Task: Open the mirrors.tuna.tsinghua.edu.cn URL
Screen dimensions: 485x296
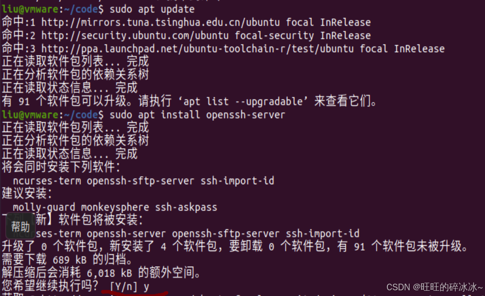Action: tap(160, 22)
